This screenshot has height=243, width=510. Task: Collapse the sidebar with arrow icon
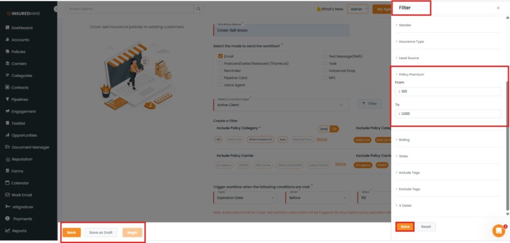(x=56, y=9)
